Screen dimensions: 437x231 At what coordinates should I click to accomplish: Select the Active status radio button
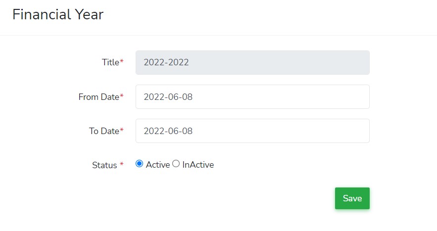tap(139, 164)
